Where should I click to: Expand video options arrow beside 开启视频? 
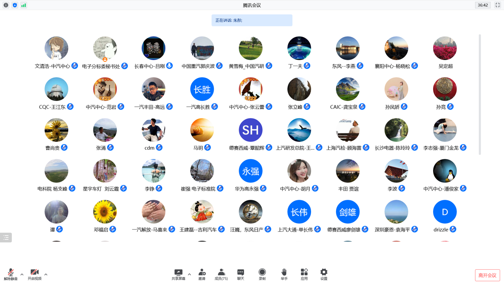coord(46,274)
